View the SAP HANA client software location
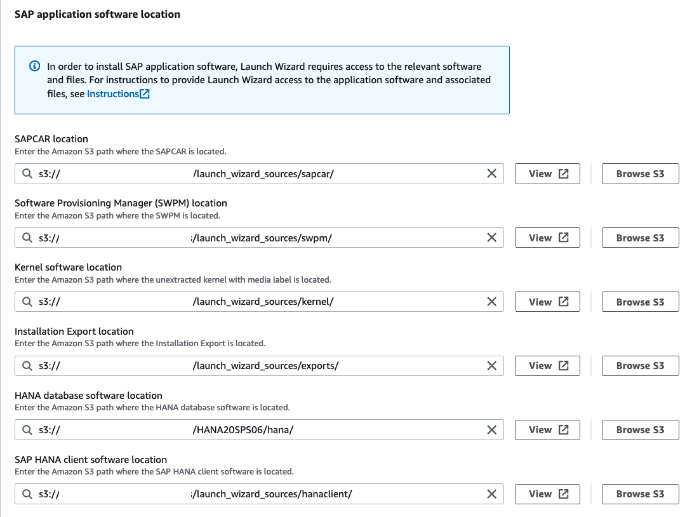The image size is (692, 517). (x=547, y=493)
